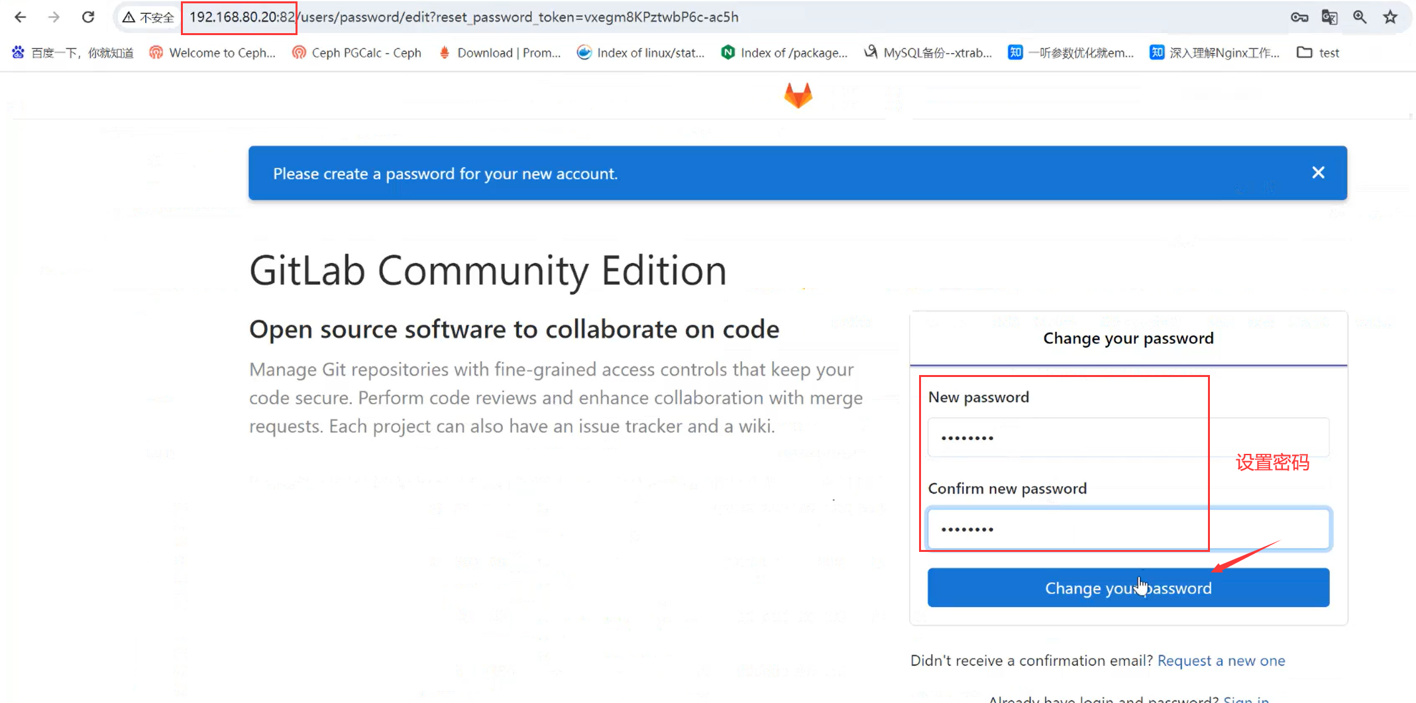Focus the Confirm new password field

coord(1128,529)
